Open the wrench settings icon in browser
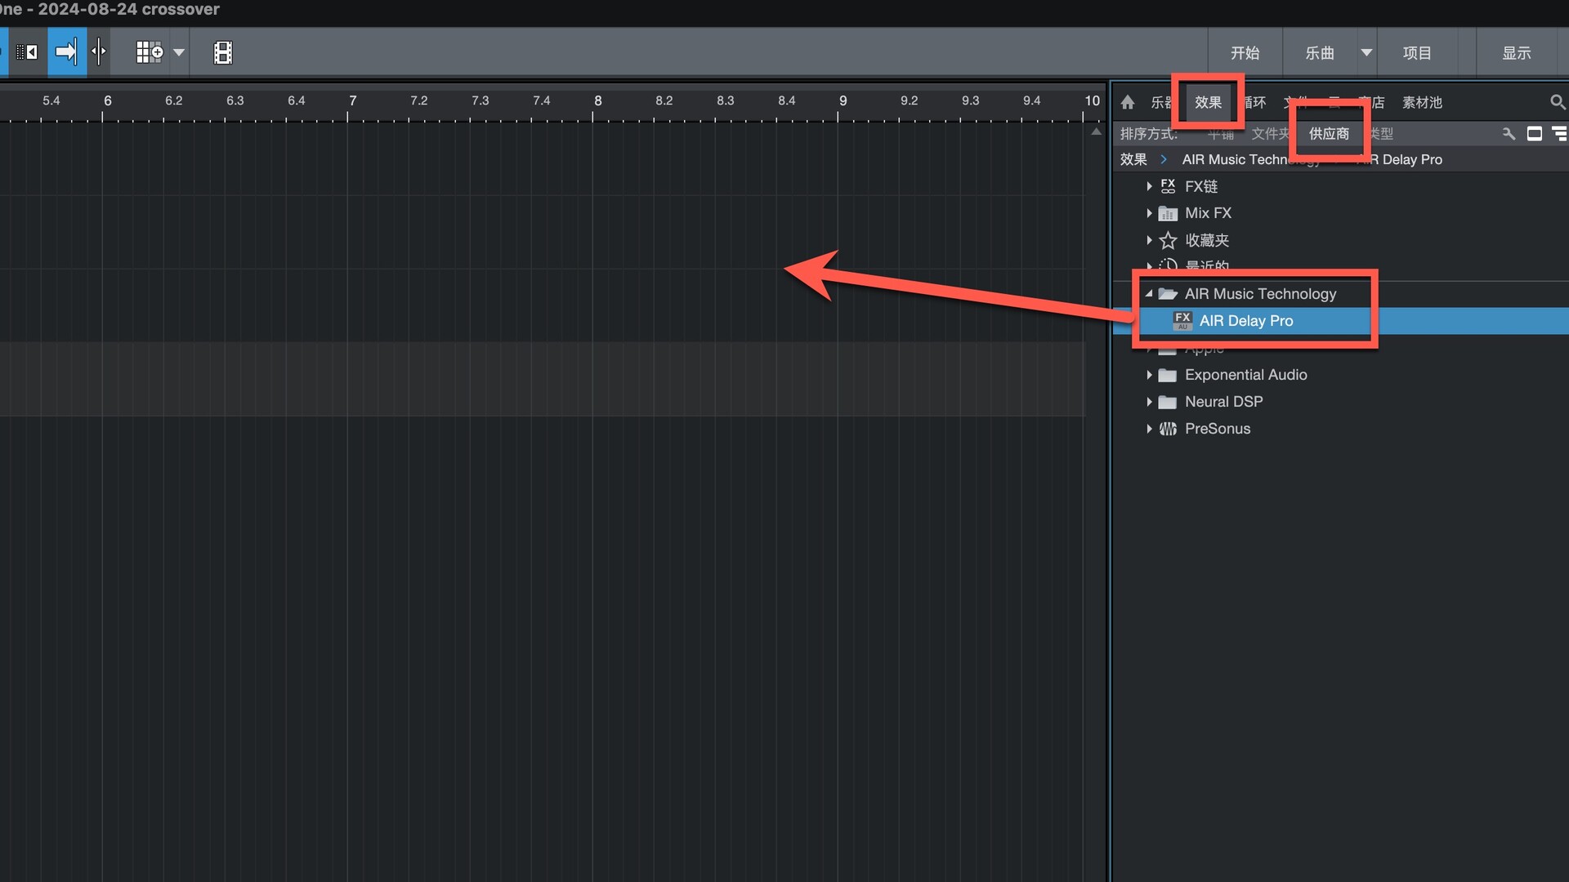Viewport: 1569px width, 882px height. click(1509, 133)
